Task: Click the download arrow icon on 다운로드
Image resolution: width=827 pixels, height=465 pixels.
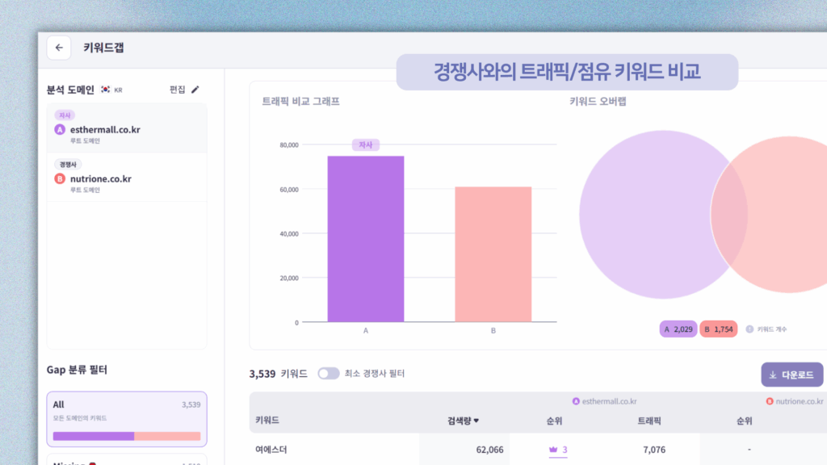Action: (x=773, y=375)
